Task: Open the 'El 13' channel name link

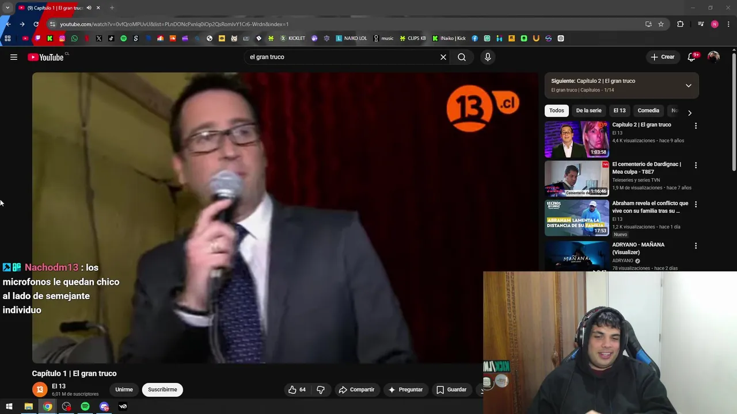Action: pos(59,386)
